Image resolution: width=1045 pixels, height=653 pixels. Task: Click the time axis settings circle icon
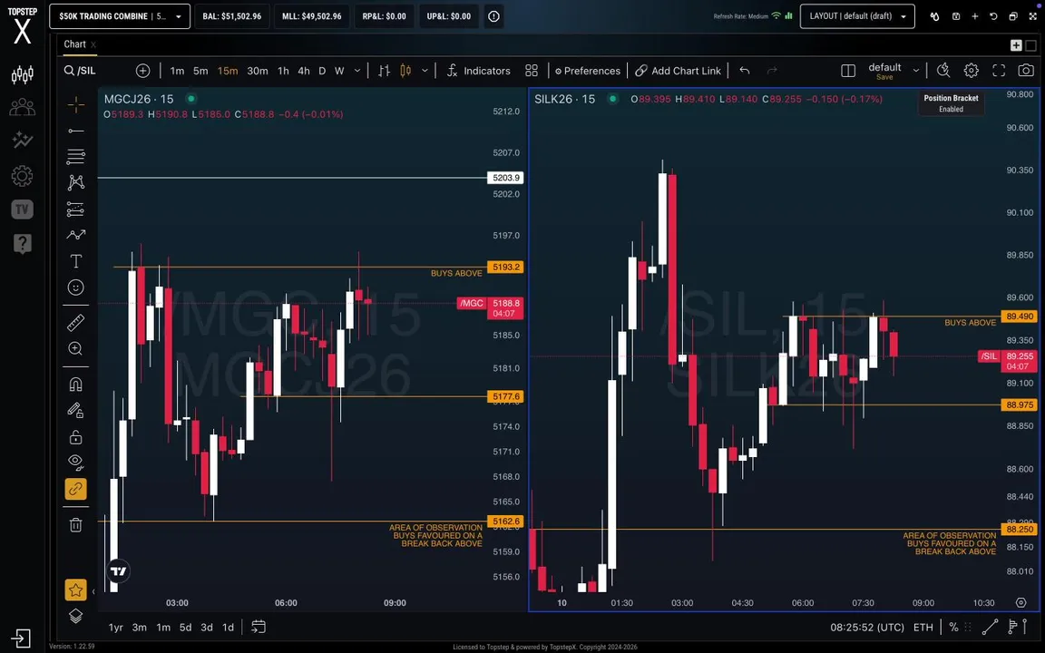coord(1021,602)
